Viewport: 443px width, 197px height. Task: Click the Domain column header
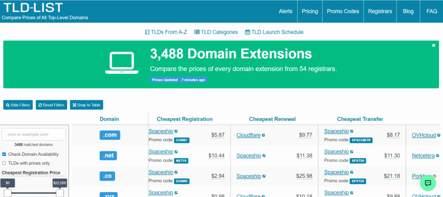point(109,119)
